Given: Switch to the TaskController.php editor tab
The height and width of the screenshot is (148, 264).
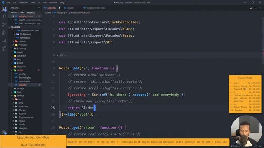Looking at the screenshot, I should coord(96,8).
